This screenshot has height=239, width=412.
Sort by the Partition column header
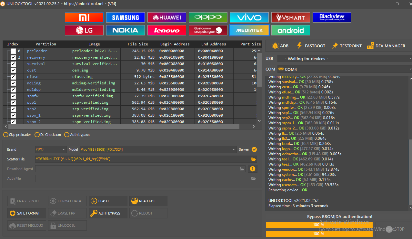pos(46,44)
